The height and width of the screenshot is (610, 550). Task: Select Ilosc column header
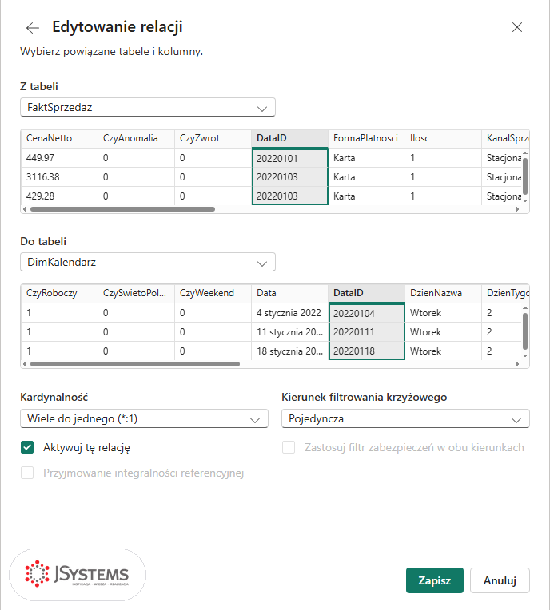pos(443,138)
